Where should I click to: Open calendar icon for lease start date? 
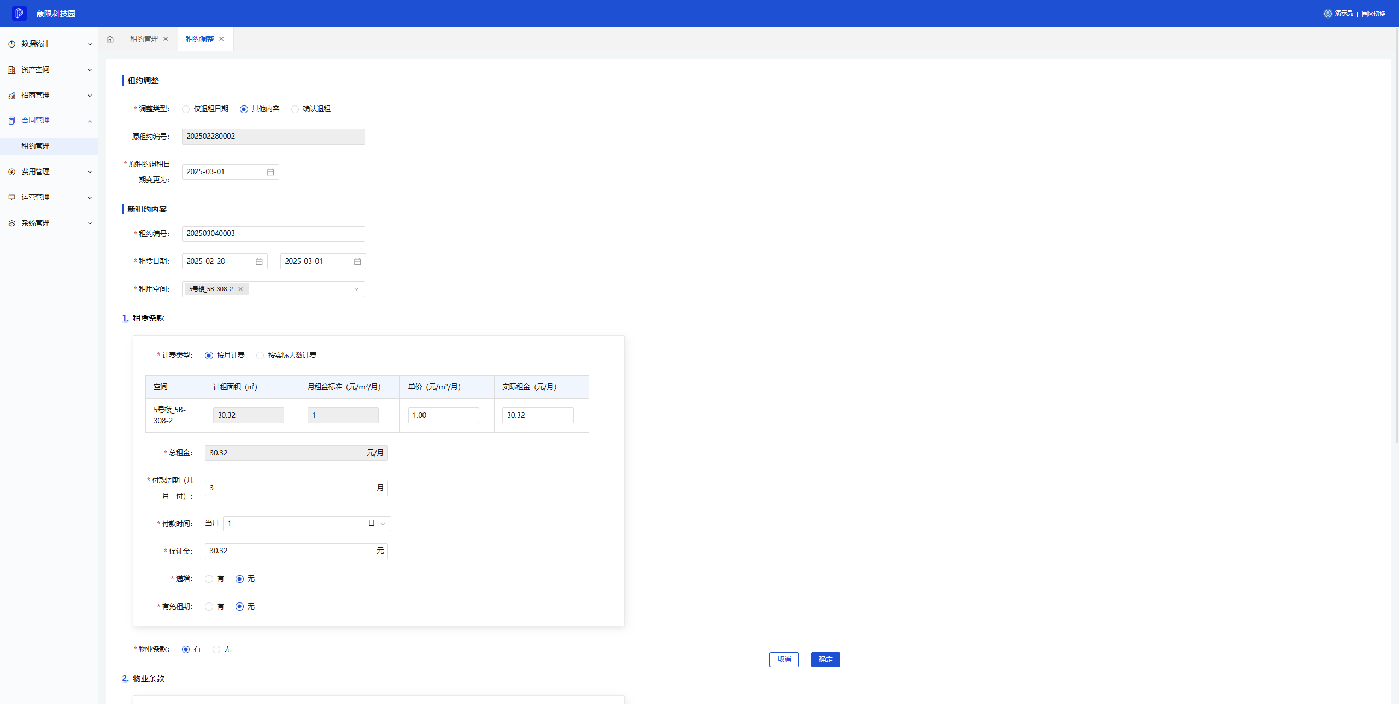pyautogui.click(x=259, y=262)
